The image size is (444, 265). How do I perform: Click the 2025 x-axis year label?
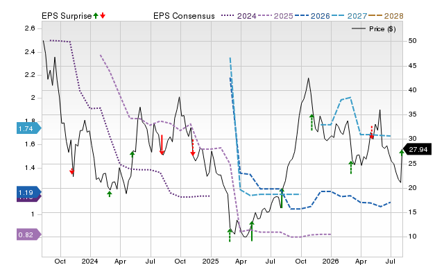210,261
